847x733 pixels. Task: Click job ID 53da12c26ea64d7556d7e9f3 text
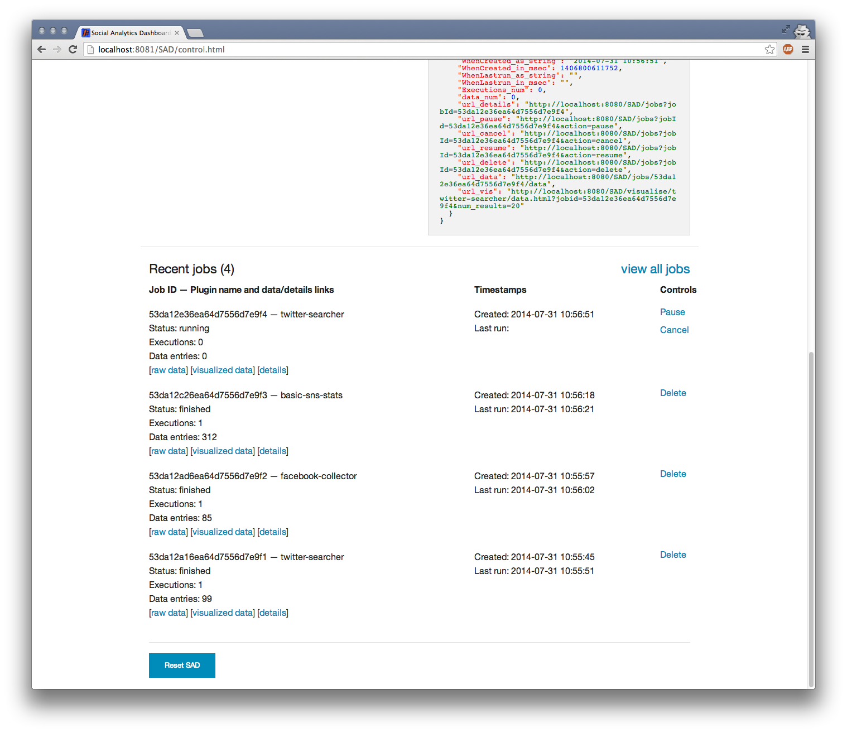[x=208, y=395]
